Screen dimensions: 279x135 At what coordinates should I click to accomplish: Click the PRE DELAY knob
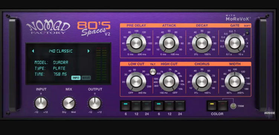point(136,43)
